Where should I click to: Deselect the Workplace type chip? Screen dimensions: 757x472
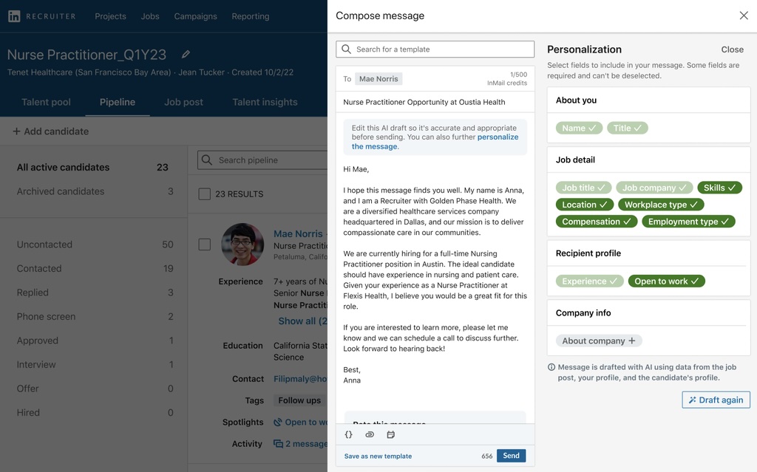[x=661, y=205]
